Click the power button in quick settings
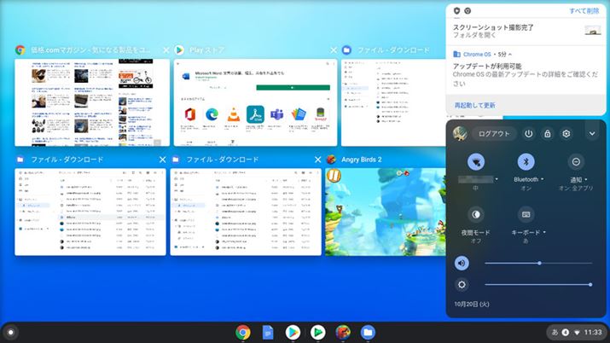 pyautogui.click(x=528, y=134)
